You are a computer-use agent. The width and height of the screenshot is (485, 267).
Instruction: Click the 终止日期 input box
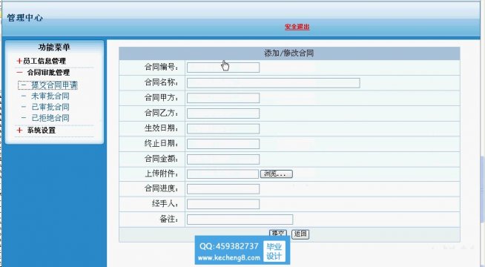[223, 144]
